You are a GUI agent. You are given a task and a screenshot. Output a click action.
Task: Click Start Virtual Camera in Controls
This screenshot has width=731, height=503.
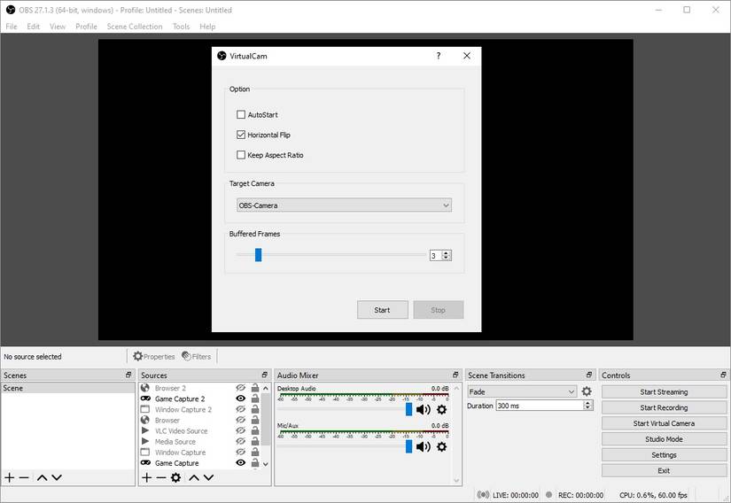tap(664, 423)
